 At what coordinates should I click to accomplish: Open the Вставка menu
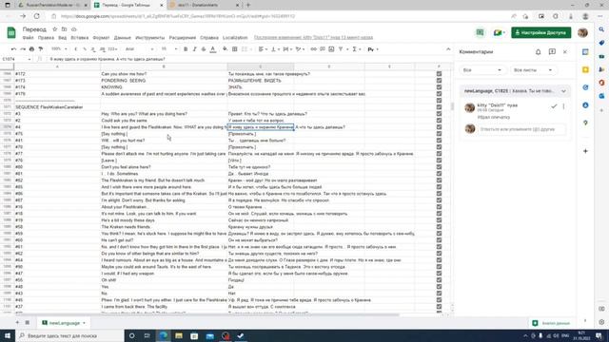(x=80, y=38)
